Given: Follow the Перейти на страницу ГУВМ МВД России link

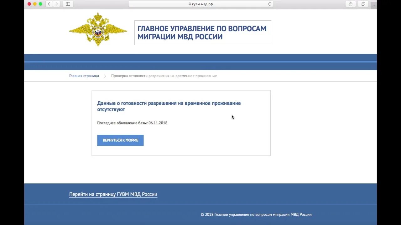Looking at the screenshot, I should point(113,194).
